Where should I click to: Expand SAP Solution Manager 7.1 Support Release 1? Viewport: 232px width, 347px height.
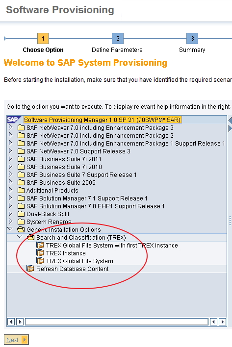click(10, 198)
